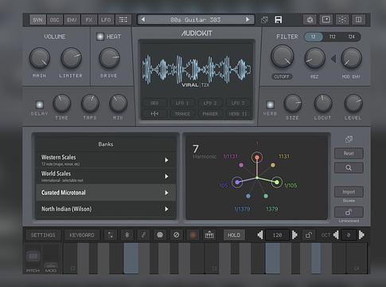Switch to the LFO tab
This screenshot has height=287, width=386.
pos(106,20)
